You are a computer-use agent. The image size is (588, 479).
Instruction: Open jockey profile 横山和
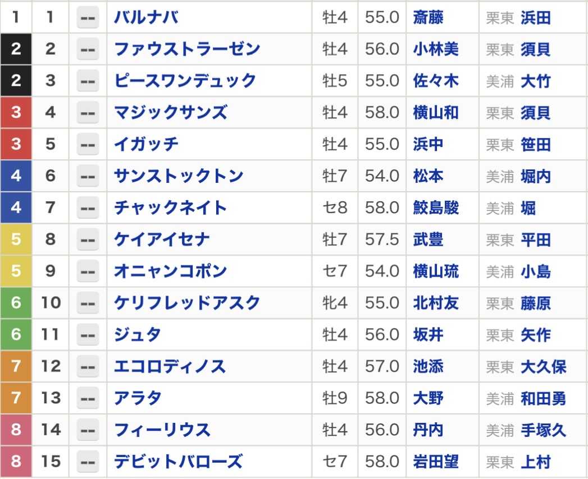pos(436,113)
